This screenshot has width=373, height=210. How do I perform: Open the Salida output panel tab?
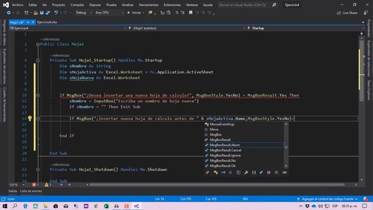[x=13, y=191]
